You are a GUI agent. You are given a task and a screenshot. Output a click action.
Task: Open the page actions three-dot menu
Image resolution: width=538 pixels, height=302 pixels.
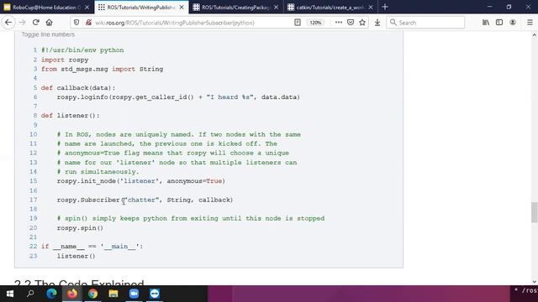point(338,23)
